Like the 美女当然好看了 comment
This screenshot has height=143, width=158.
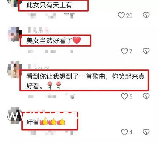pyautogui.click(x=124, y=51)
